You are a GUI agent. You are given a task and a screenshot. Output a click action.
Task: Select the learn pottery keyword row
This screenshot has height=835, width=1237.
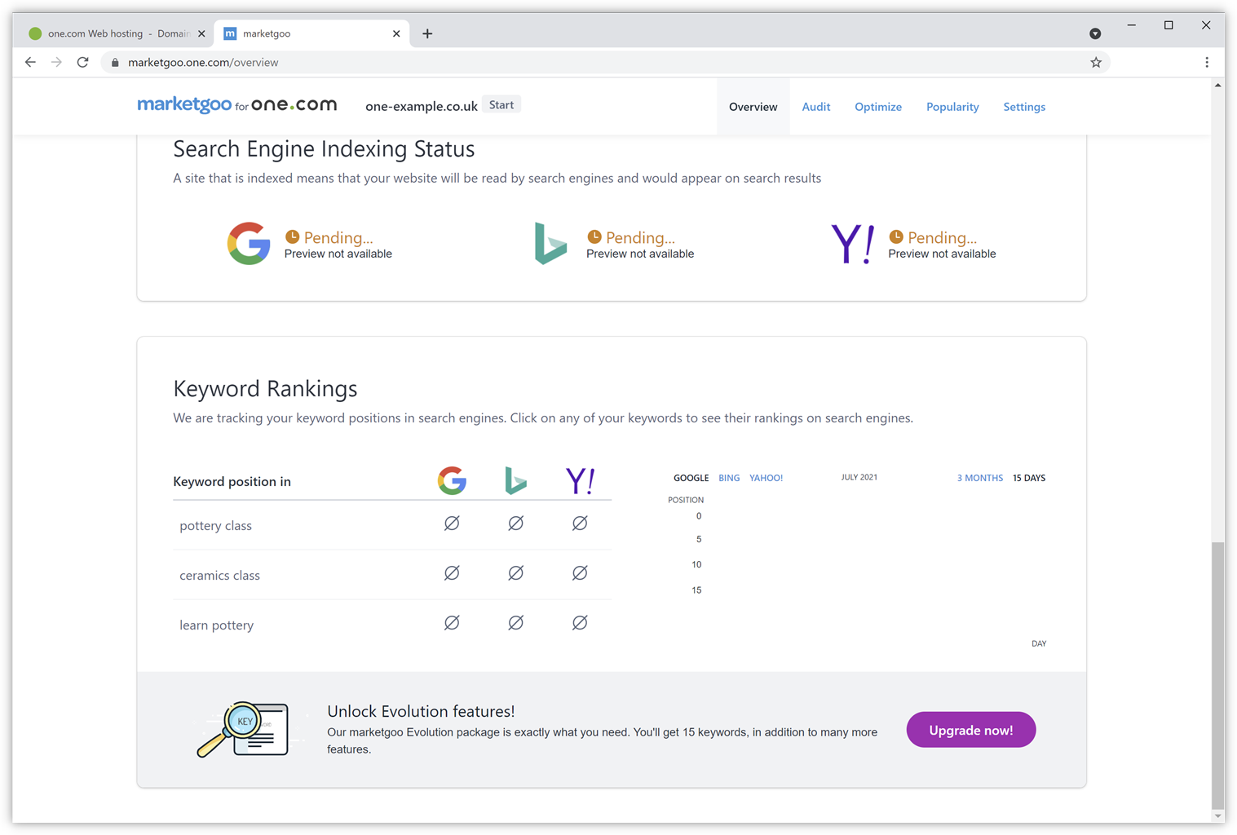[x=217, y=625]
